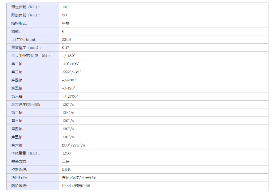Screen dimensions: 274x194
Task: Click the 250°/275°/s speed value
Action: click(73, 145)
